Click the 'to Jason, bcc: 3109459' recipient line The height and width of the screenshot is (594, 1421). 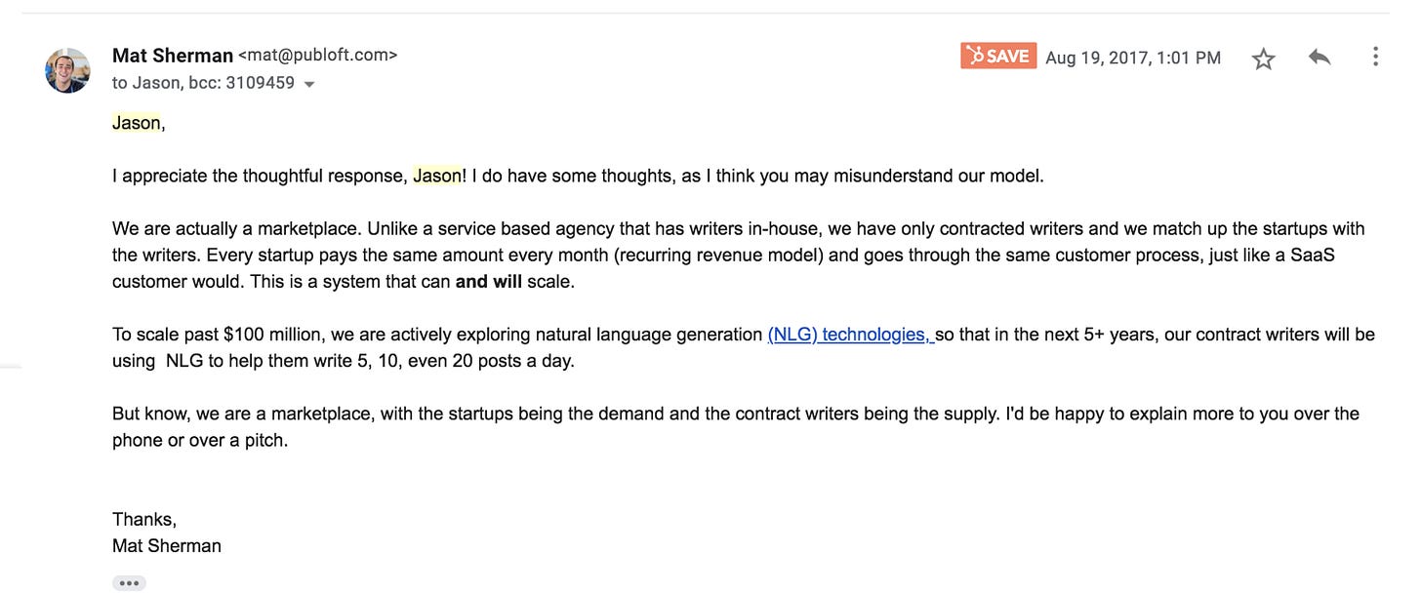(203, 83)
